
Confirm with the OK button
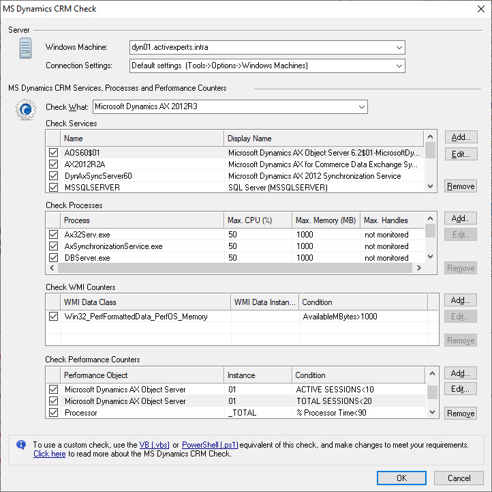(401, 478)
